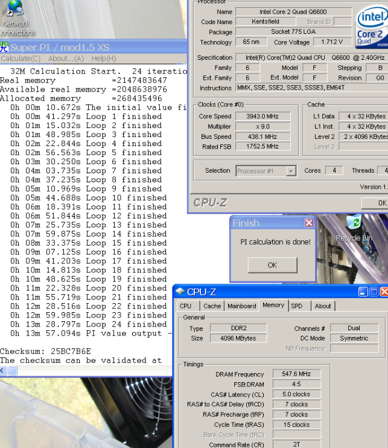Switch to the Mainboard tab in CPU-Z
The image size is (388, 448).
[x=241, y=306]
